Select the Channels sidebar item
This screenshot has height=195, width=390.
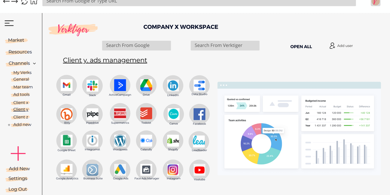click(19, 64)
